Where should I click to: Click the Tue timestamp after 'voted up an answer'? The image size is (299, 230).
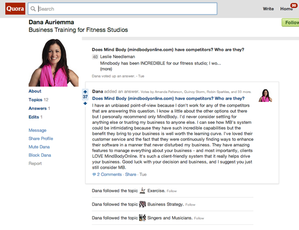(x=141, y=76)
